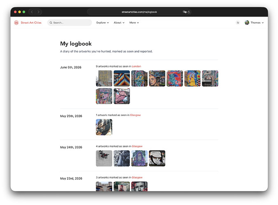Click the streetartcities.com address bar

[139, 12]
